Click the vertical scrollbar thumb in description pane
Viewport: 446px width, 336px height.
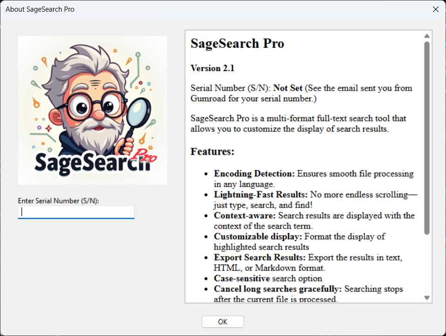tap(426, 138)
